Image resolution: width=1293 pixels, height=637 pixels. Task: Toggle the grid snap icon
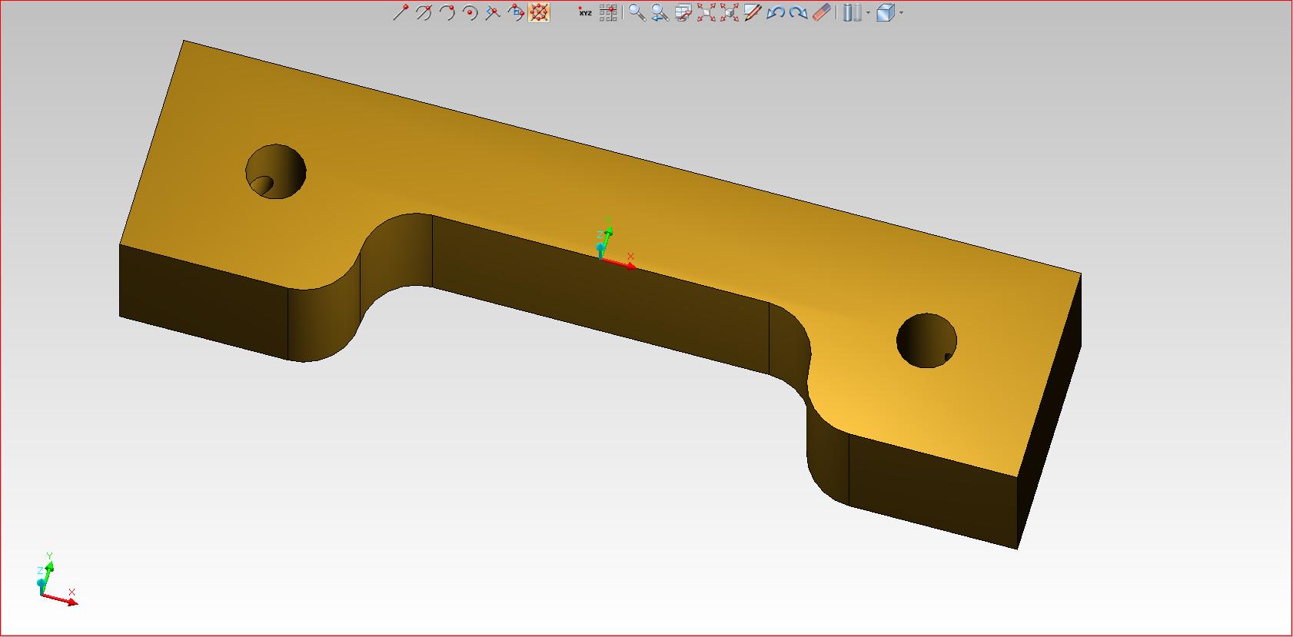tap(608, 12)
